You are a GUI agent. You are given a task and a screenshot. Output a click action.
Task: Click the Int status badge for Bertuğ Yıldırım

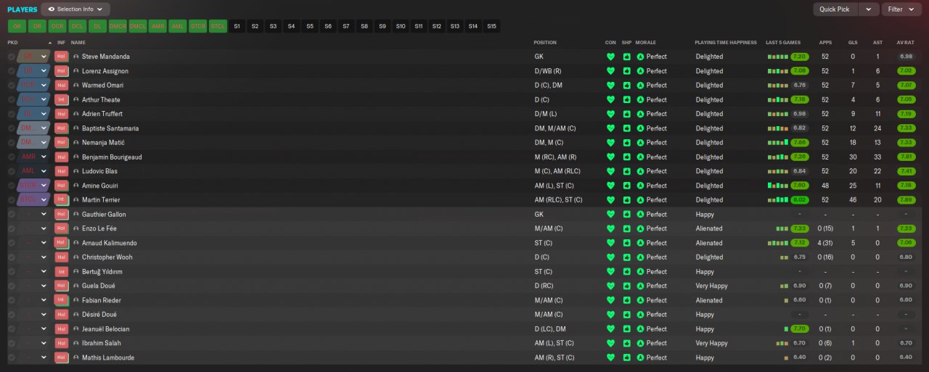(x=61, y=271)
